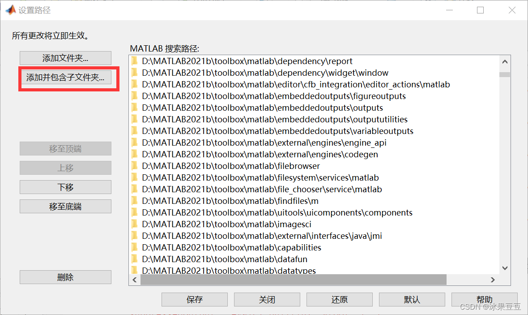
Task: Click the 上移 button
Action: 65,168
